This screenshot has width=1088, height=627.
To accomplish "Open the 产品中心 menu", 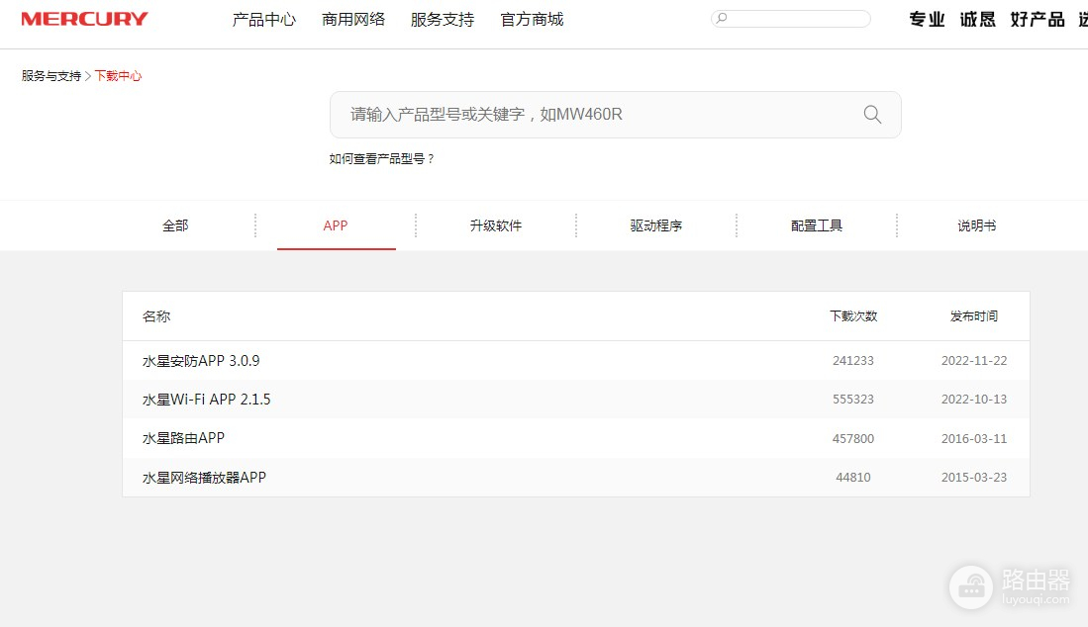I will point(263,18).
